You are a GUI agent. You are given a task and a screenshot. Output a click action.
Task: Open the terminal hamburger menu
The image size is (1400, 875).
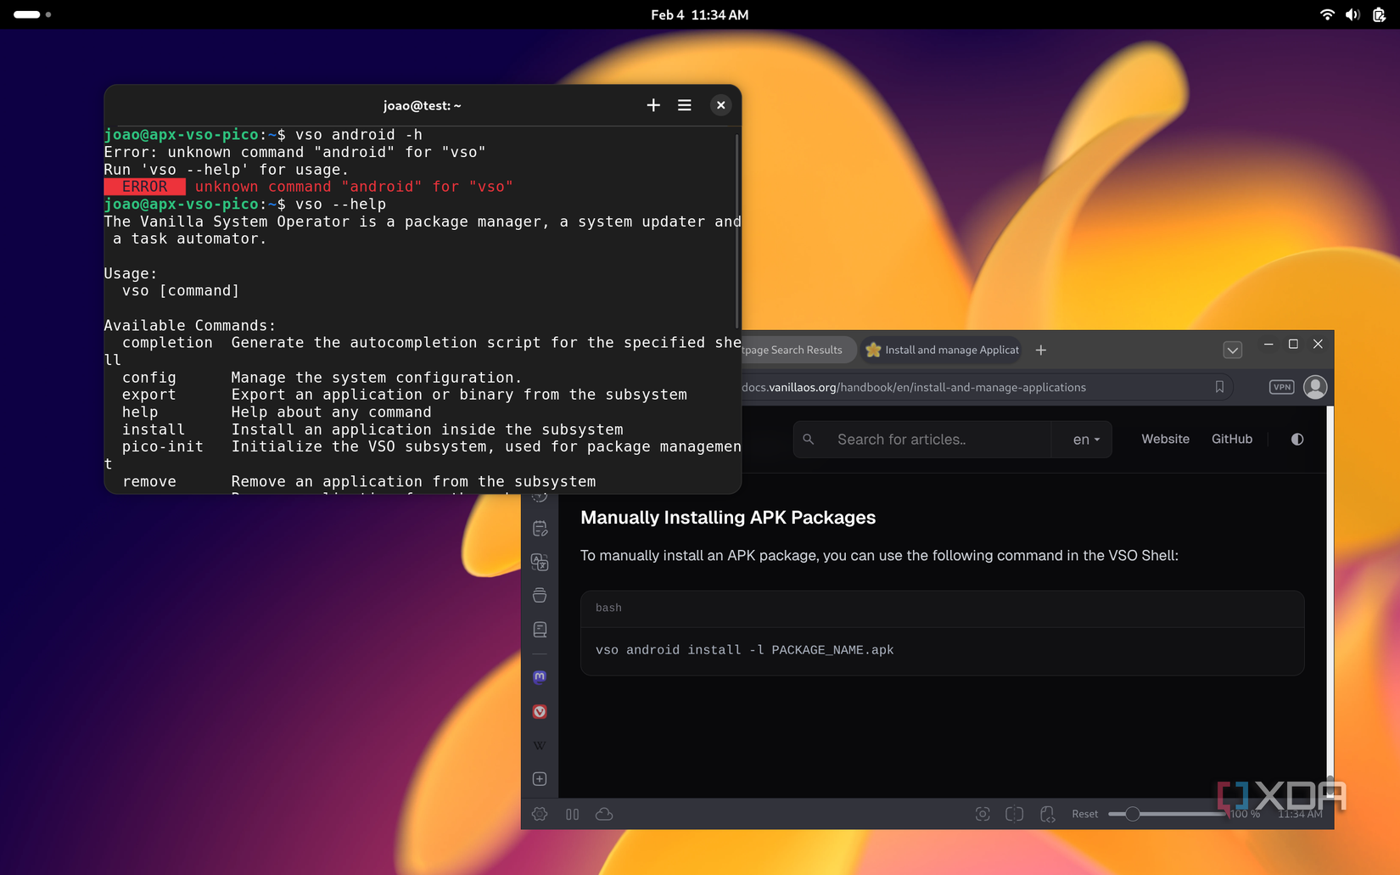click(x=684, y=104)
